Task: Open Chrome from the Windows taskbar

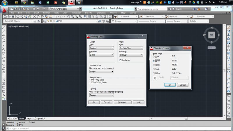Action: (x=24, y=3)
